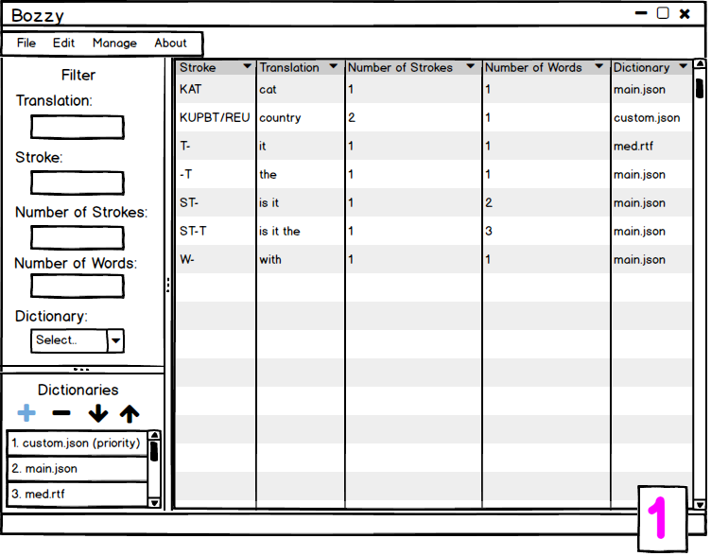Image resolution: width=711 pixels, height=556 pixels.
Task: Select the KUPBT/REU stroke cell
Action: tap(216, 117)
